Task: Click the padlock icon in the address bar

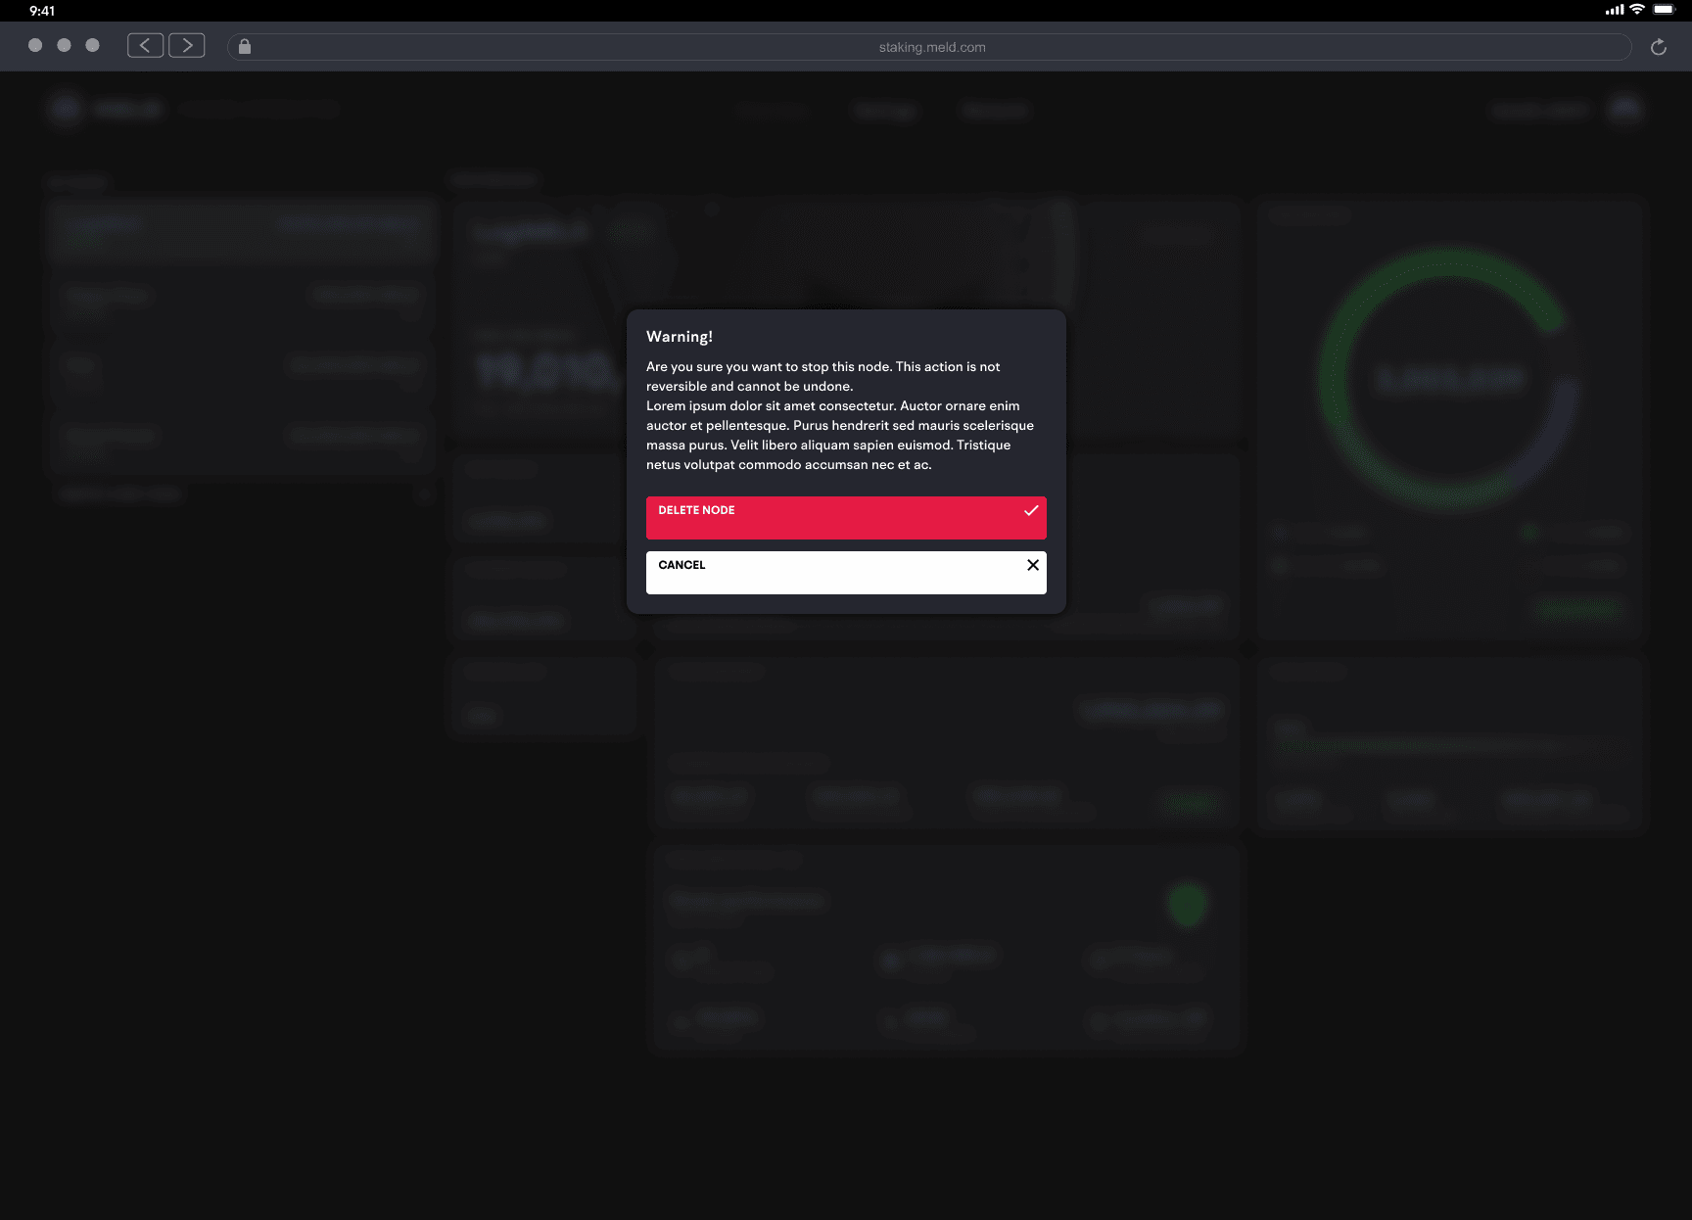Action: pos(245,46)
